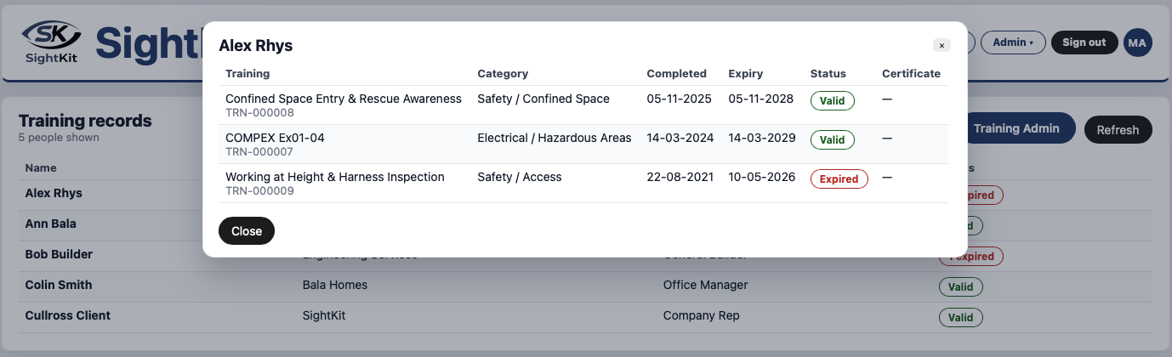Image resolution: width=1172 pixels, height=357 pixels.
Task: Click the Training column header
Action: coord(247,74)
